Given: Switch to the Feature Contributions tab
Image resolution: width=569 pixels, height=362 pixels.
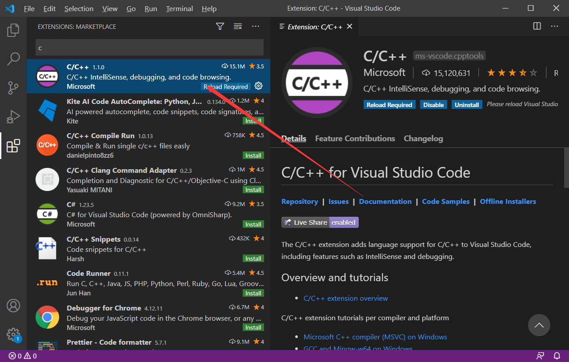Looking at the screenshot, I should pos(355,139).
